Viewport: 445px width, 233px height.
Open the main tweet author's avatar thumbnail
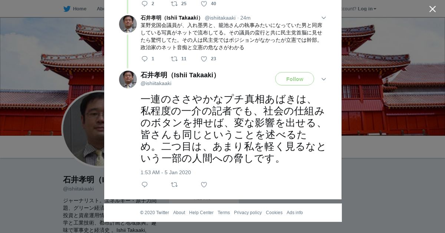tap(128, 80)
